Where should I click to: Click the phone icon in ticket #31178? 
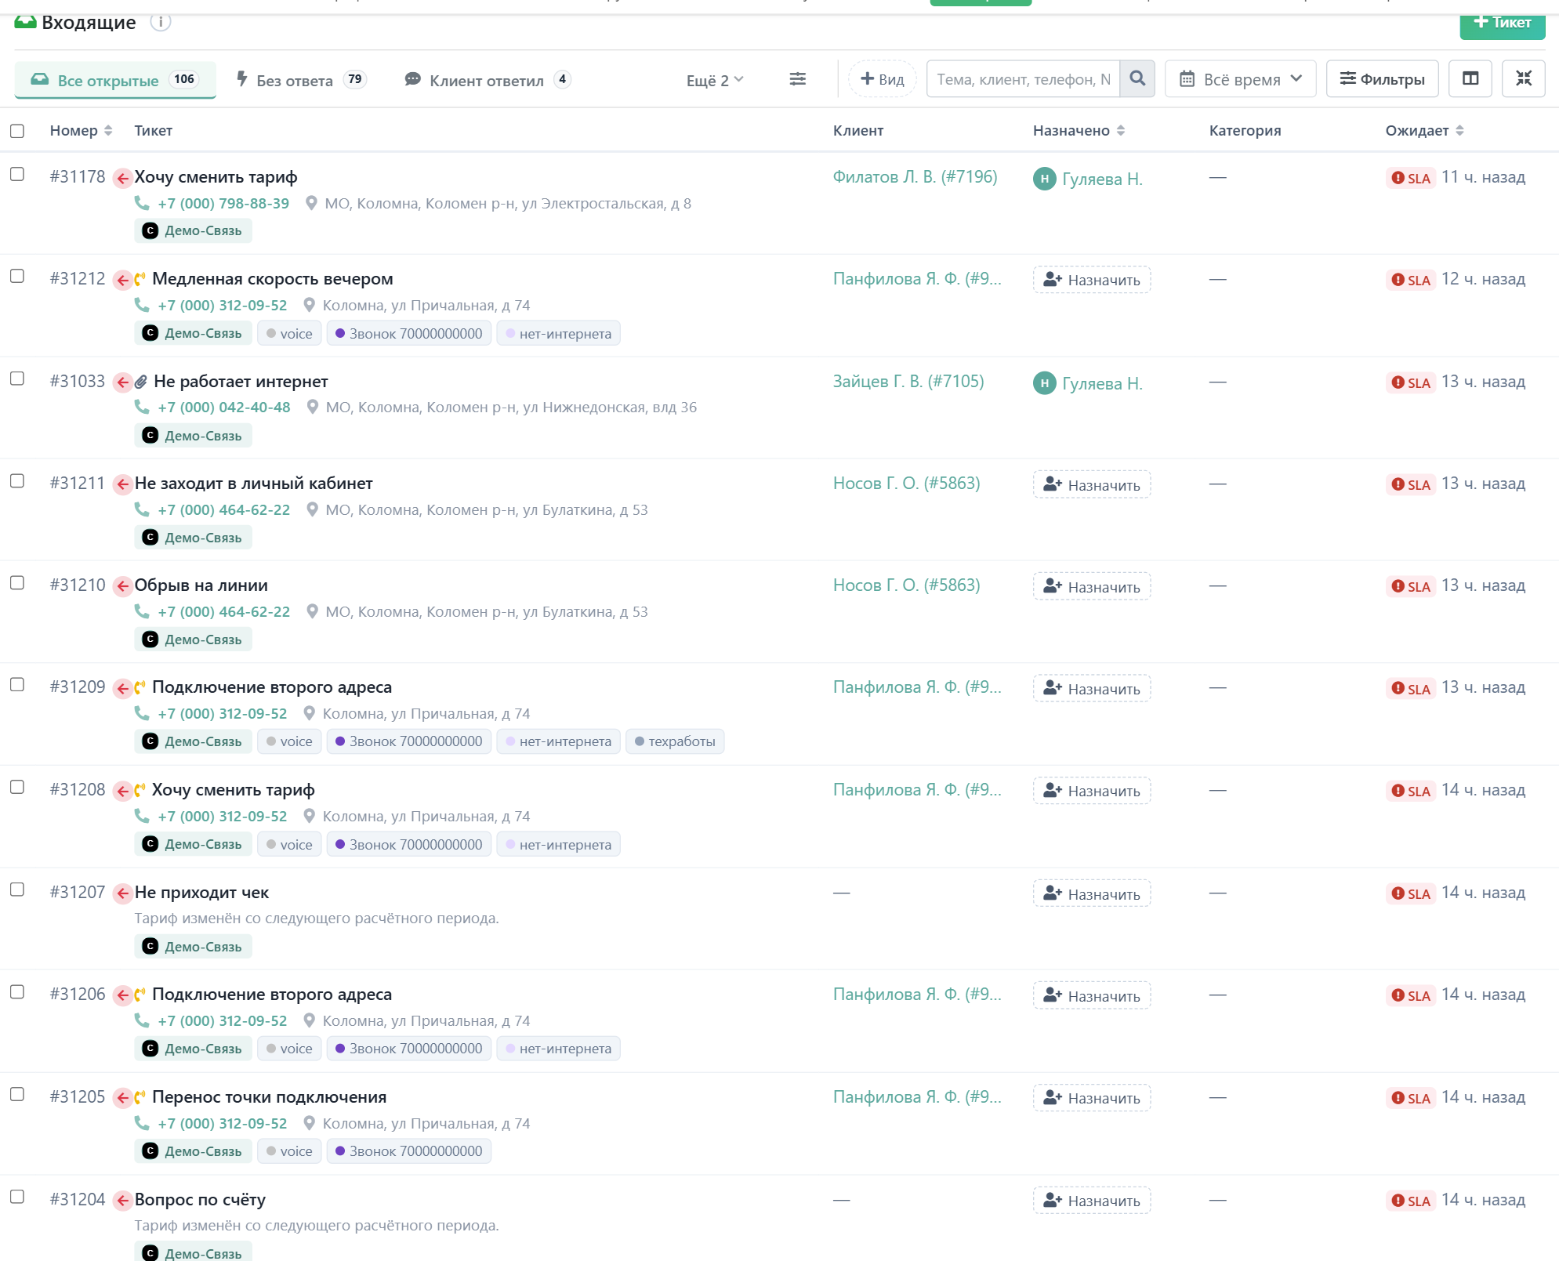coord(142,203)
